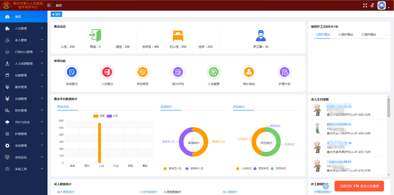Click the 入住管理 sidebar icon
The width and height of the screenshot is (394, 195).
tap(7, 29)
